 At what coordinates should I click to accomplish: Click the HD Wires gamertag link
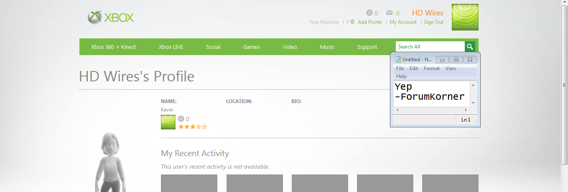tap(428, 13)
